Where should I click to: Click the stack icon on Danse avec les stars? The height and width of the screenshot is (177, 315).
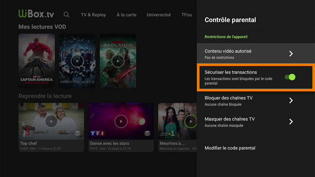coord(147,133)
